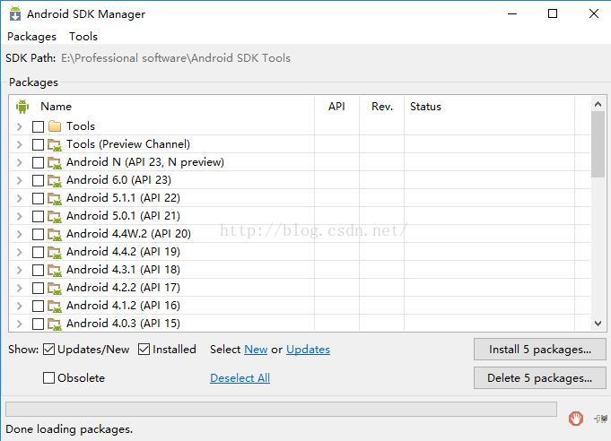This screenshot has height=441, width=611.
Task: Click the Android SDK Manager title bar icon
Action: tap(15, 13)
